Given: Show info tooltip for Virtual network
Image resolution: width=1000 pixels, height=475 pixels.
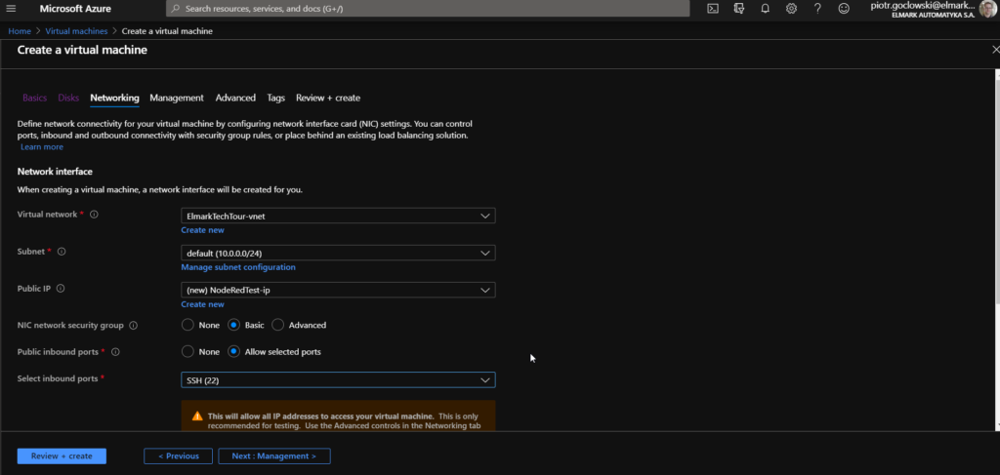Looking at the screenshot, I should (94, 215).
